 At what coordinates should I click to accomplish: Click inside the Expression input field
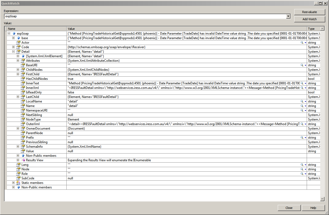(145, 16)
